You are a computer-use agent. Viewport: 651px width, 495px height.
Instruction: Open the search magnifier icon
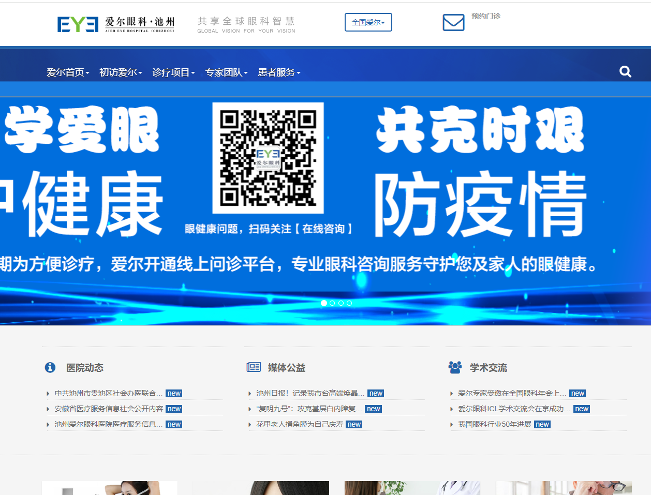(x=625, y=72)
